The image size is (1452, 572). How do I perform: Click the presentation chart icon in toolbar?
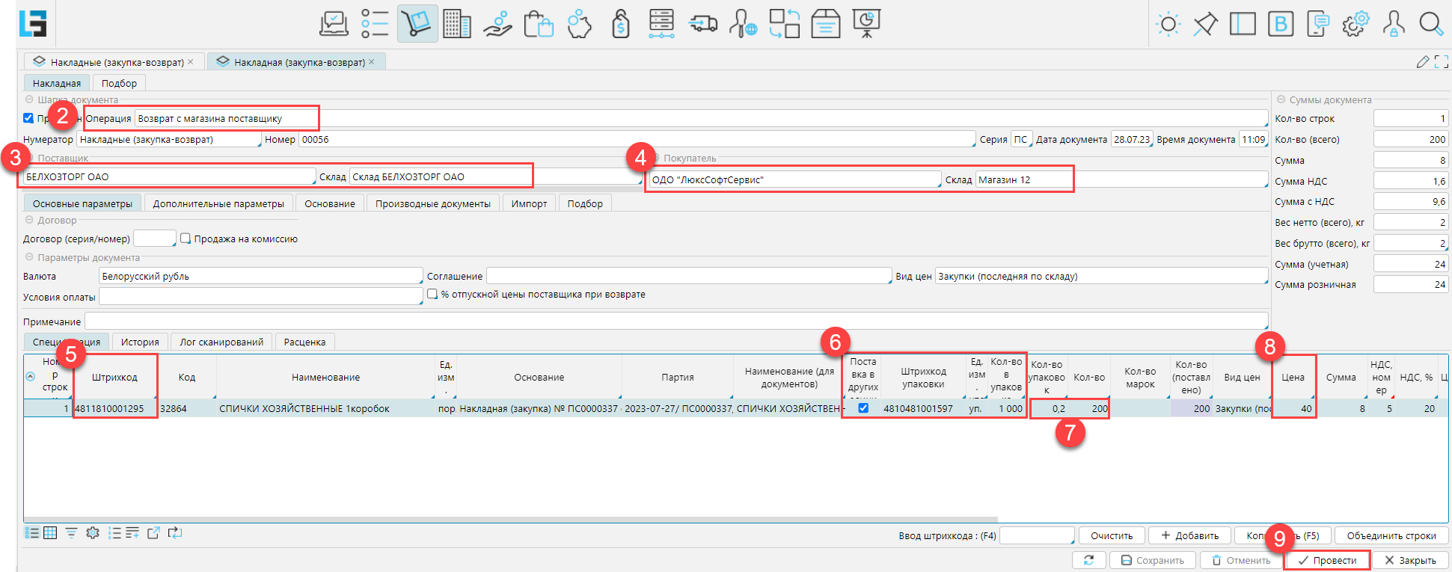point(866,24)
